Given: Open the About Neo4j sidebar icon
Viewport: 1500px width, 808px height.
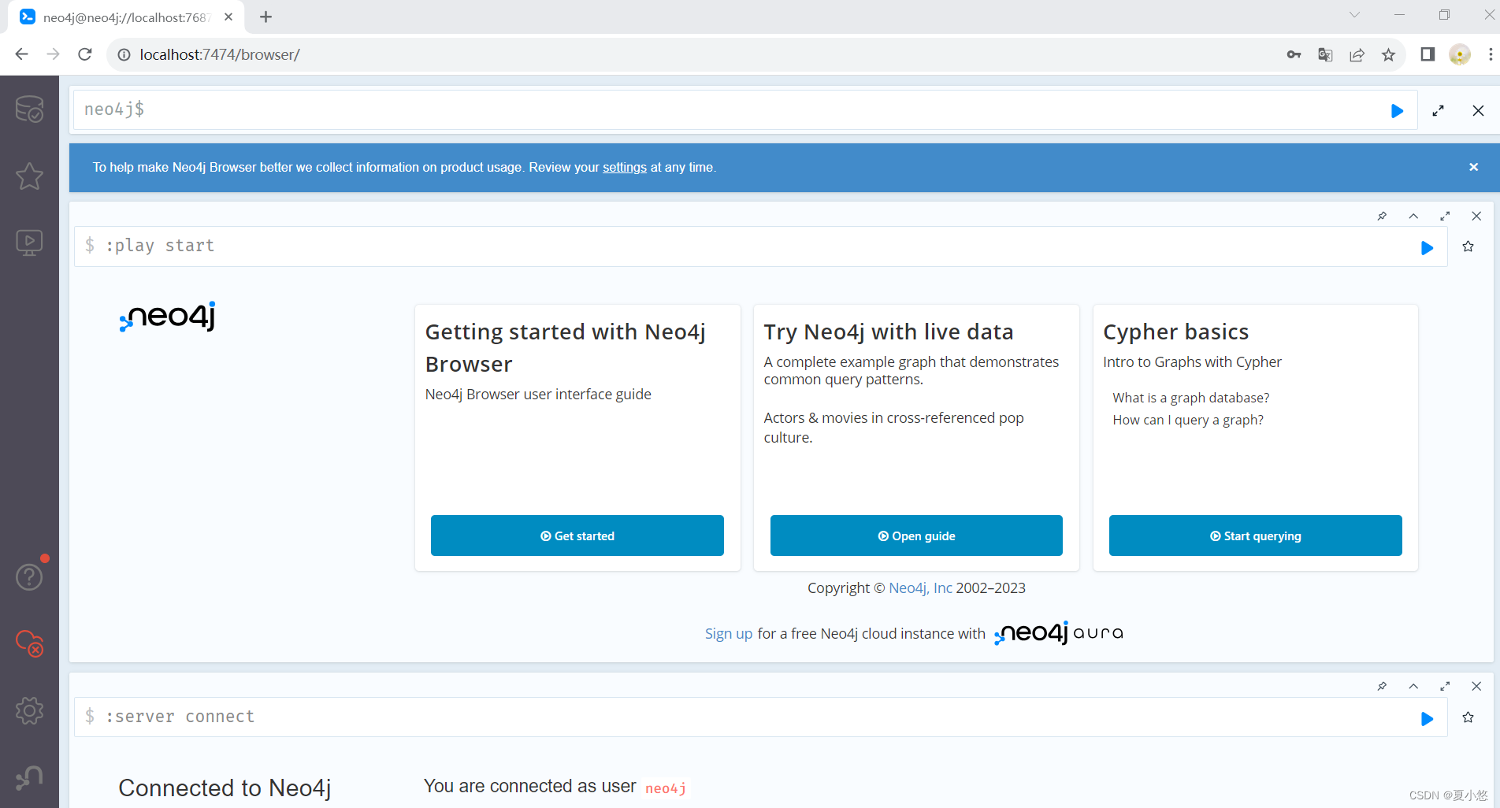Looking at the screenshot, I should tap(29, 777).
